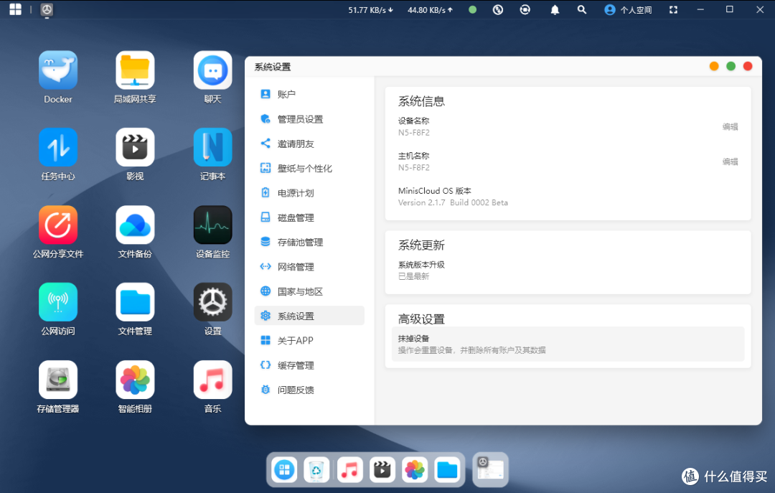775x493 pixels.
Task: Open the 公网访问 app
Action: point(58,302)
